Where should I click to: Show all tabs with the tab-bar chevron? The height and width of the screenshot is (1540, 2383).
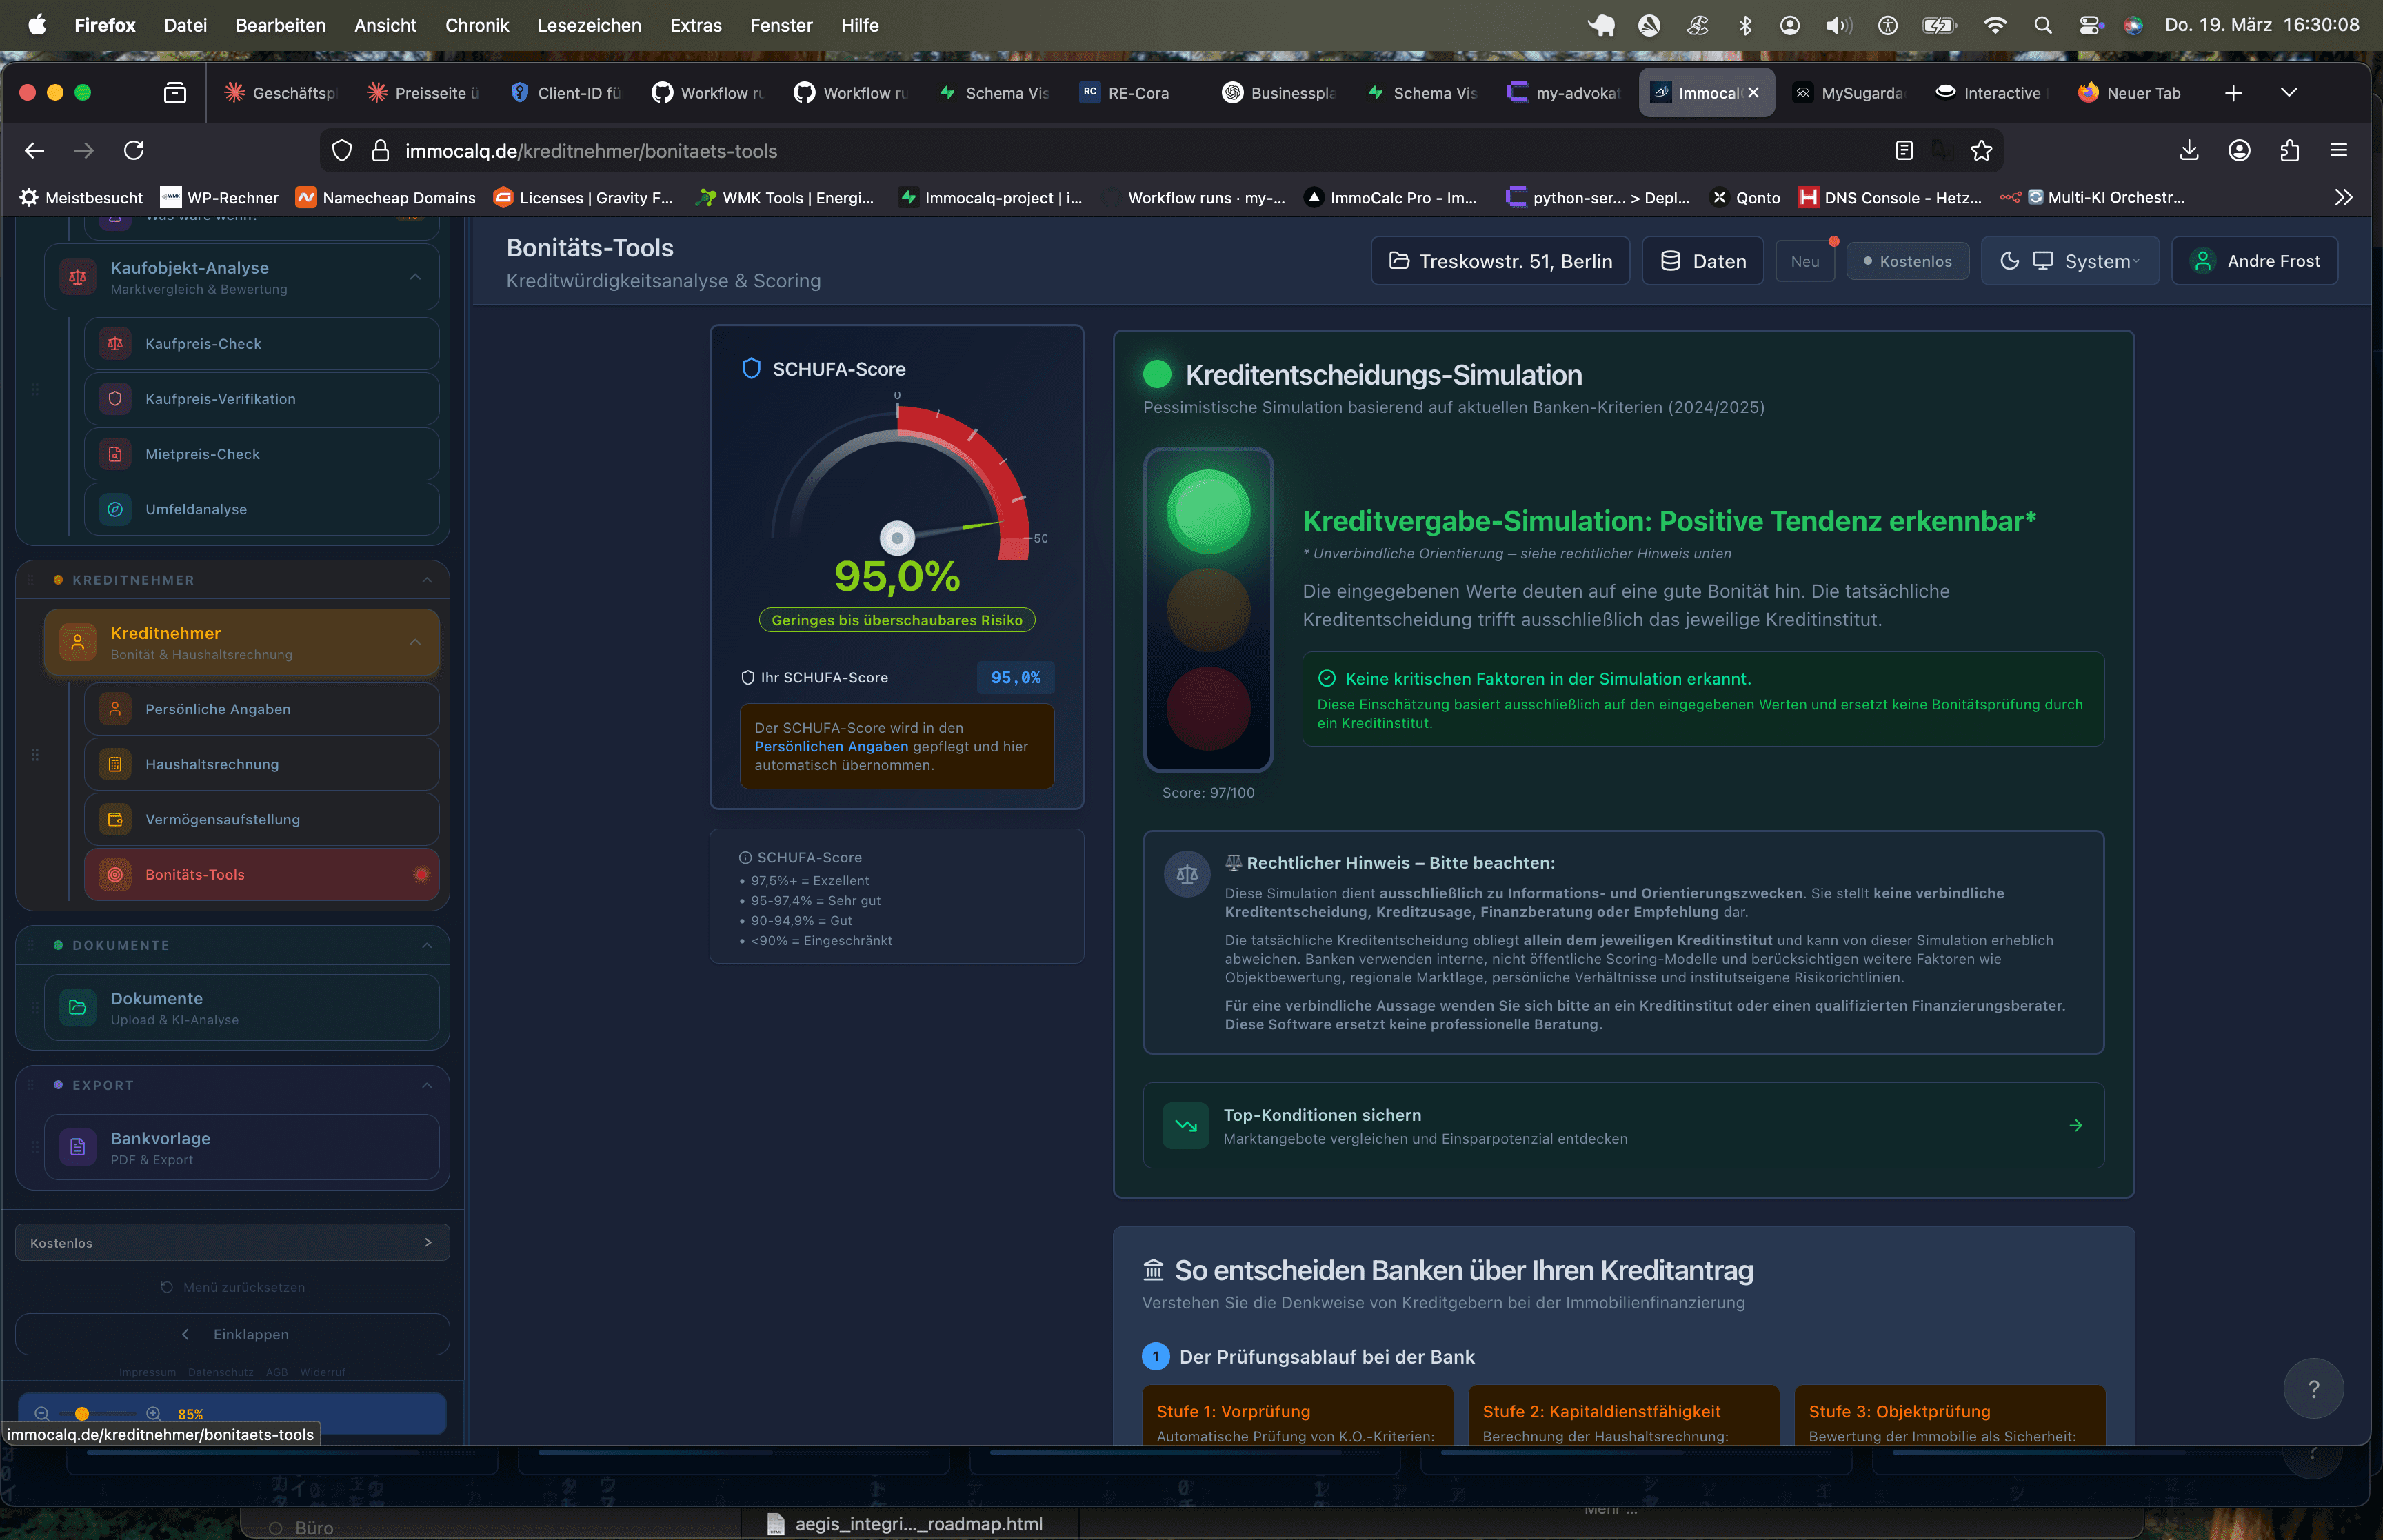[x=2288, y=93]
